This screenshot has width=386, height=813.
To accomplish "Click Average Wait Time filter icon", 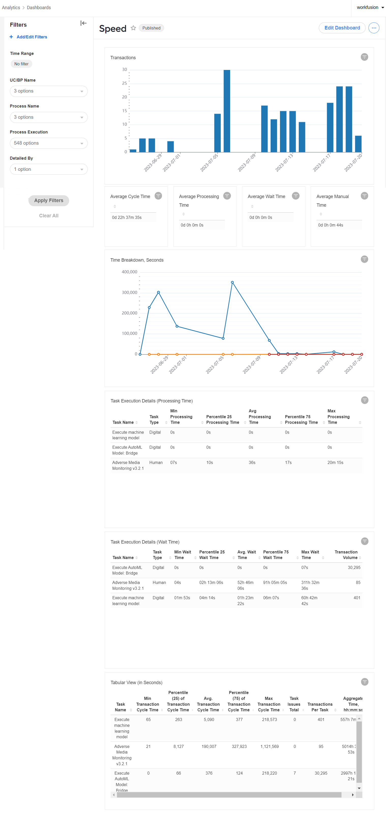I will tap(295, 196).
